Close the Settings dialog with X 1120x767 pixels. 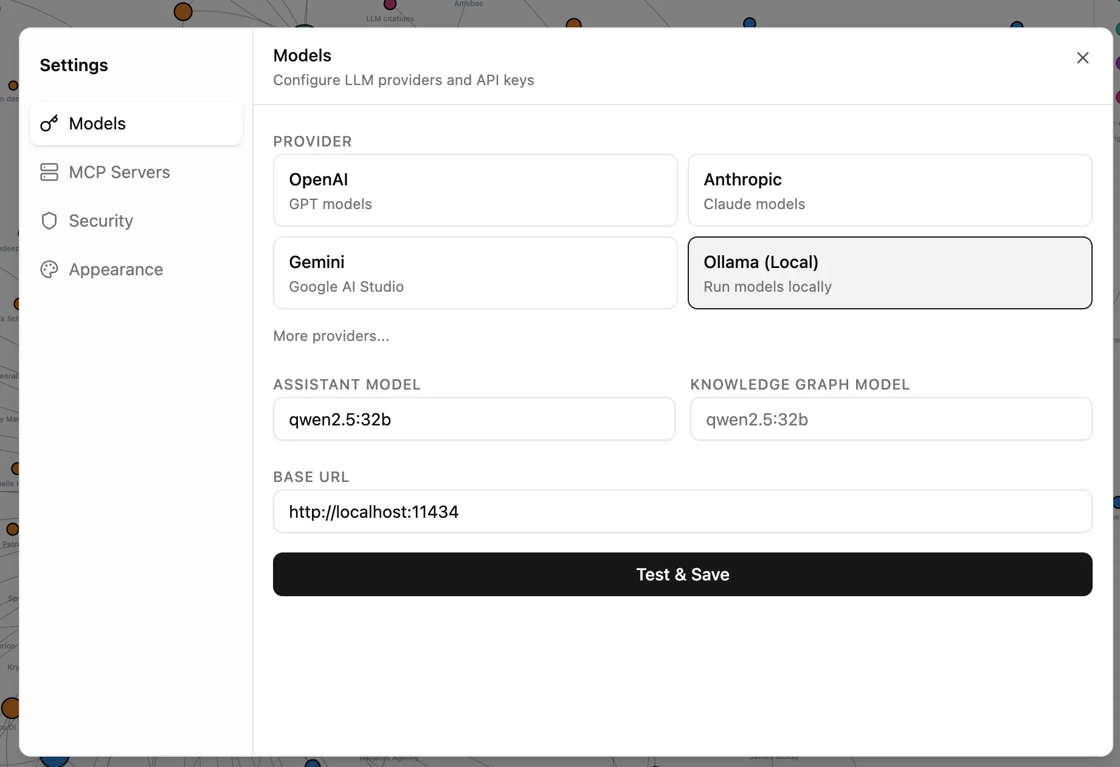tap(1082, 58)
